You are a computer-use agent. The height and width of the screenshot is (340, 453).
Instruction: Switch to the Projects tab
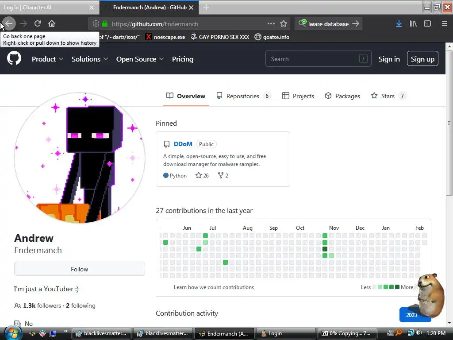298,96
